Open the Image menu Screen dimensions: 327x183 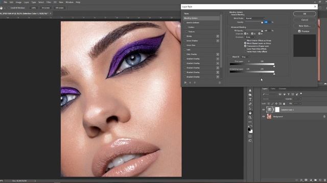pos(18,2)
